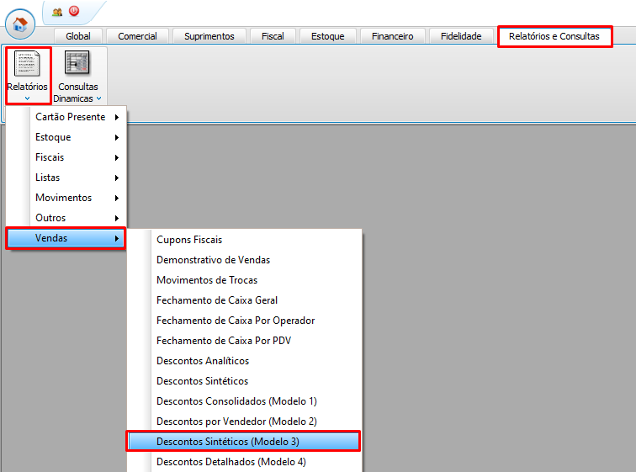
Task: Expand the Outros submenu arrow
Action: point(117,219)
